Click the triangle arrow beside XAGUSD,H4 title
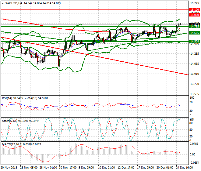 [3, 3]
